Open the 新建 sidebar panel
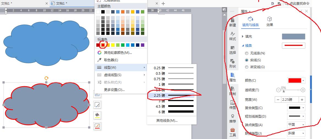 pos(233,22)
